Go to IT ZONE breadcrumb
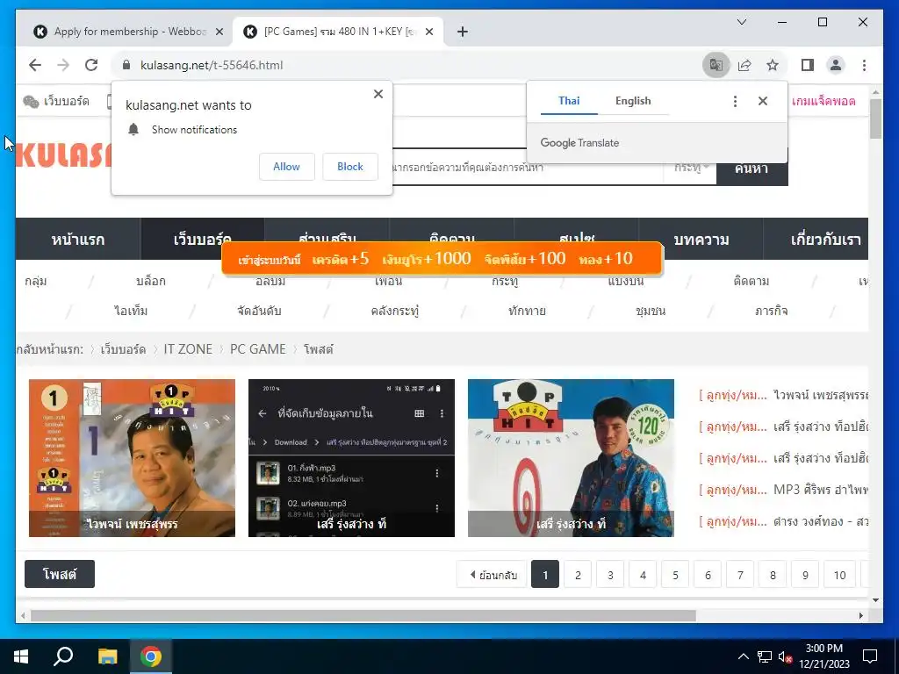 point(188,349)
